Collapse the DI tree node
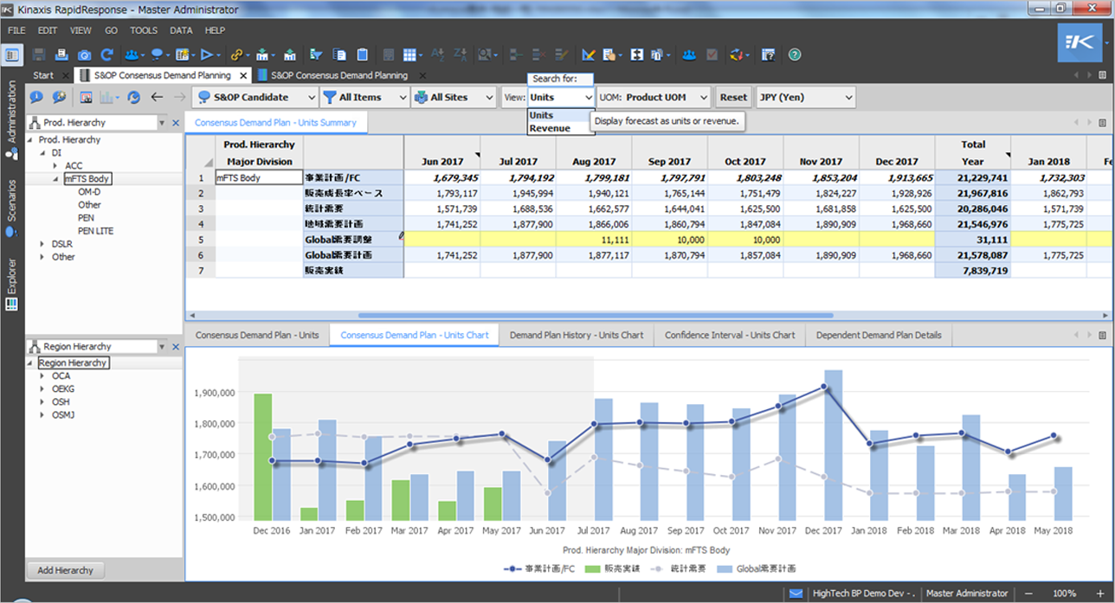This screenshot has width=1115, height=603. point(42,152)
